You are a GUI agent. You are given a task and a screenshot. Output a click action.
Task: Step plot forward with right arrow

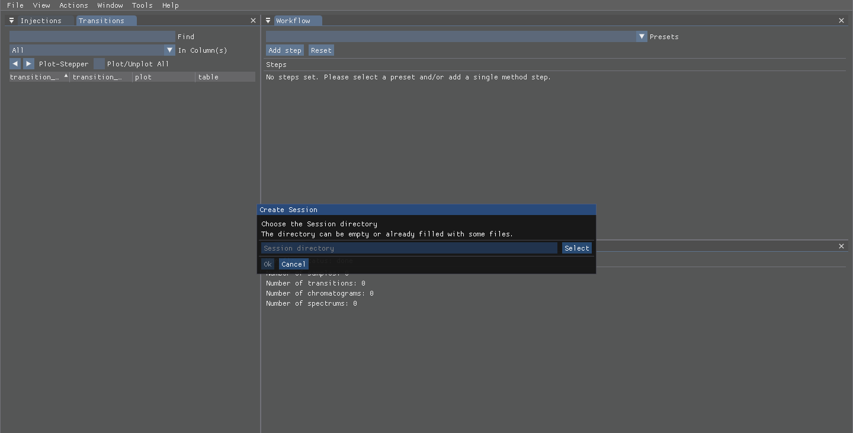[x=28, y=64]
